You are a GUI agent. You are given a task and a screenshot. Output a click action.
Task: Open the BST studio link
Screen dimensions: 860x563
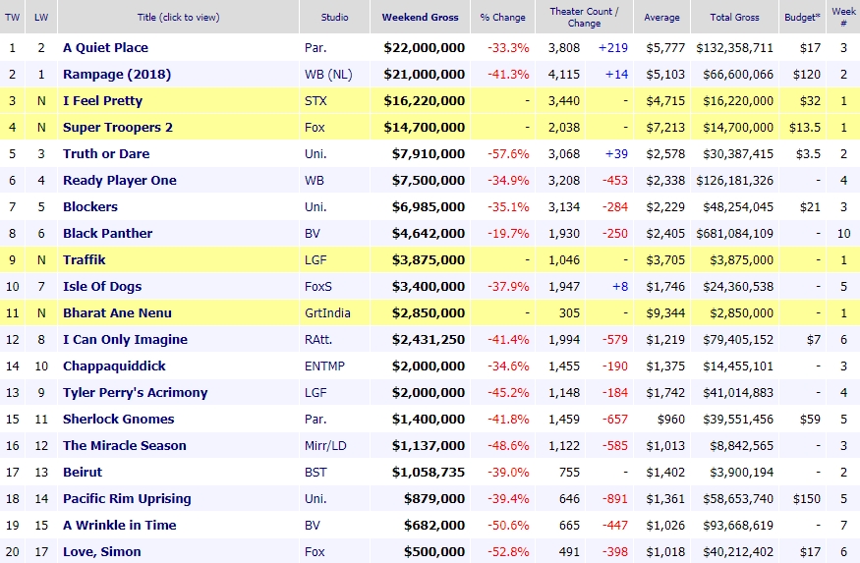[315, 472]
